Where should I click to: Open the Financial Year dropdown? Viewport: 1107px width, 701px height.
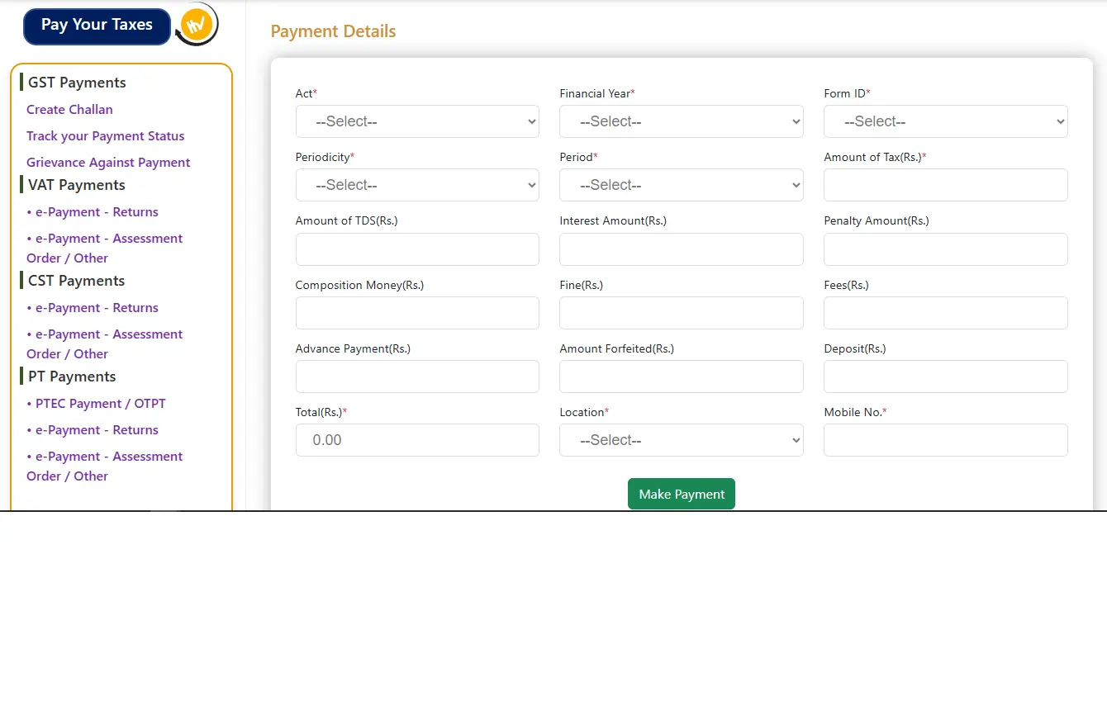(681, 121)
